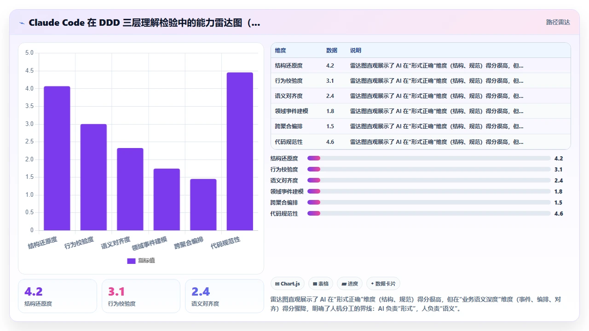The image size is (589, 331).
Task: Open the 2.4 语义对齐度 stat card
Action: point(225,296)
